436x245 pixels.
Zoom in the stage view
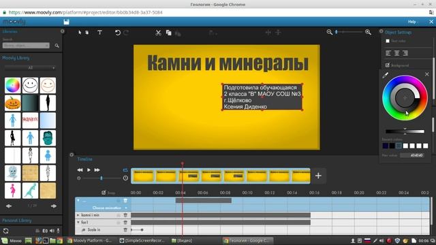(x=368, y=32)
